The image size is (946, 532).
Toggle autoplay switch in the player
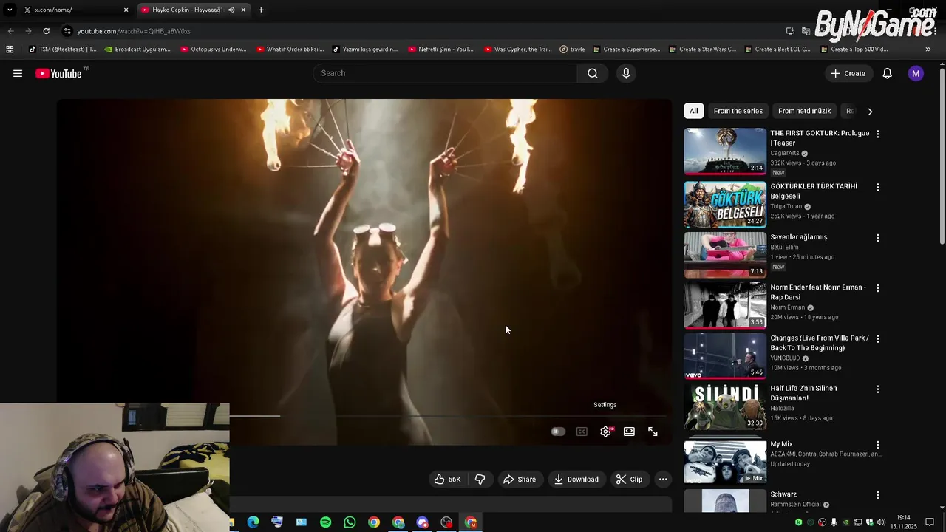pyautogui.click(x=558, y=432)
